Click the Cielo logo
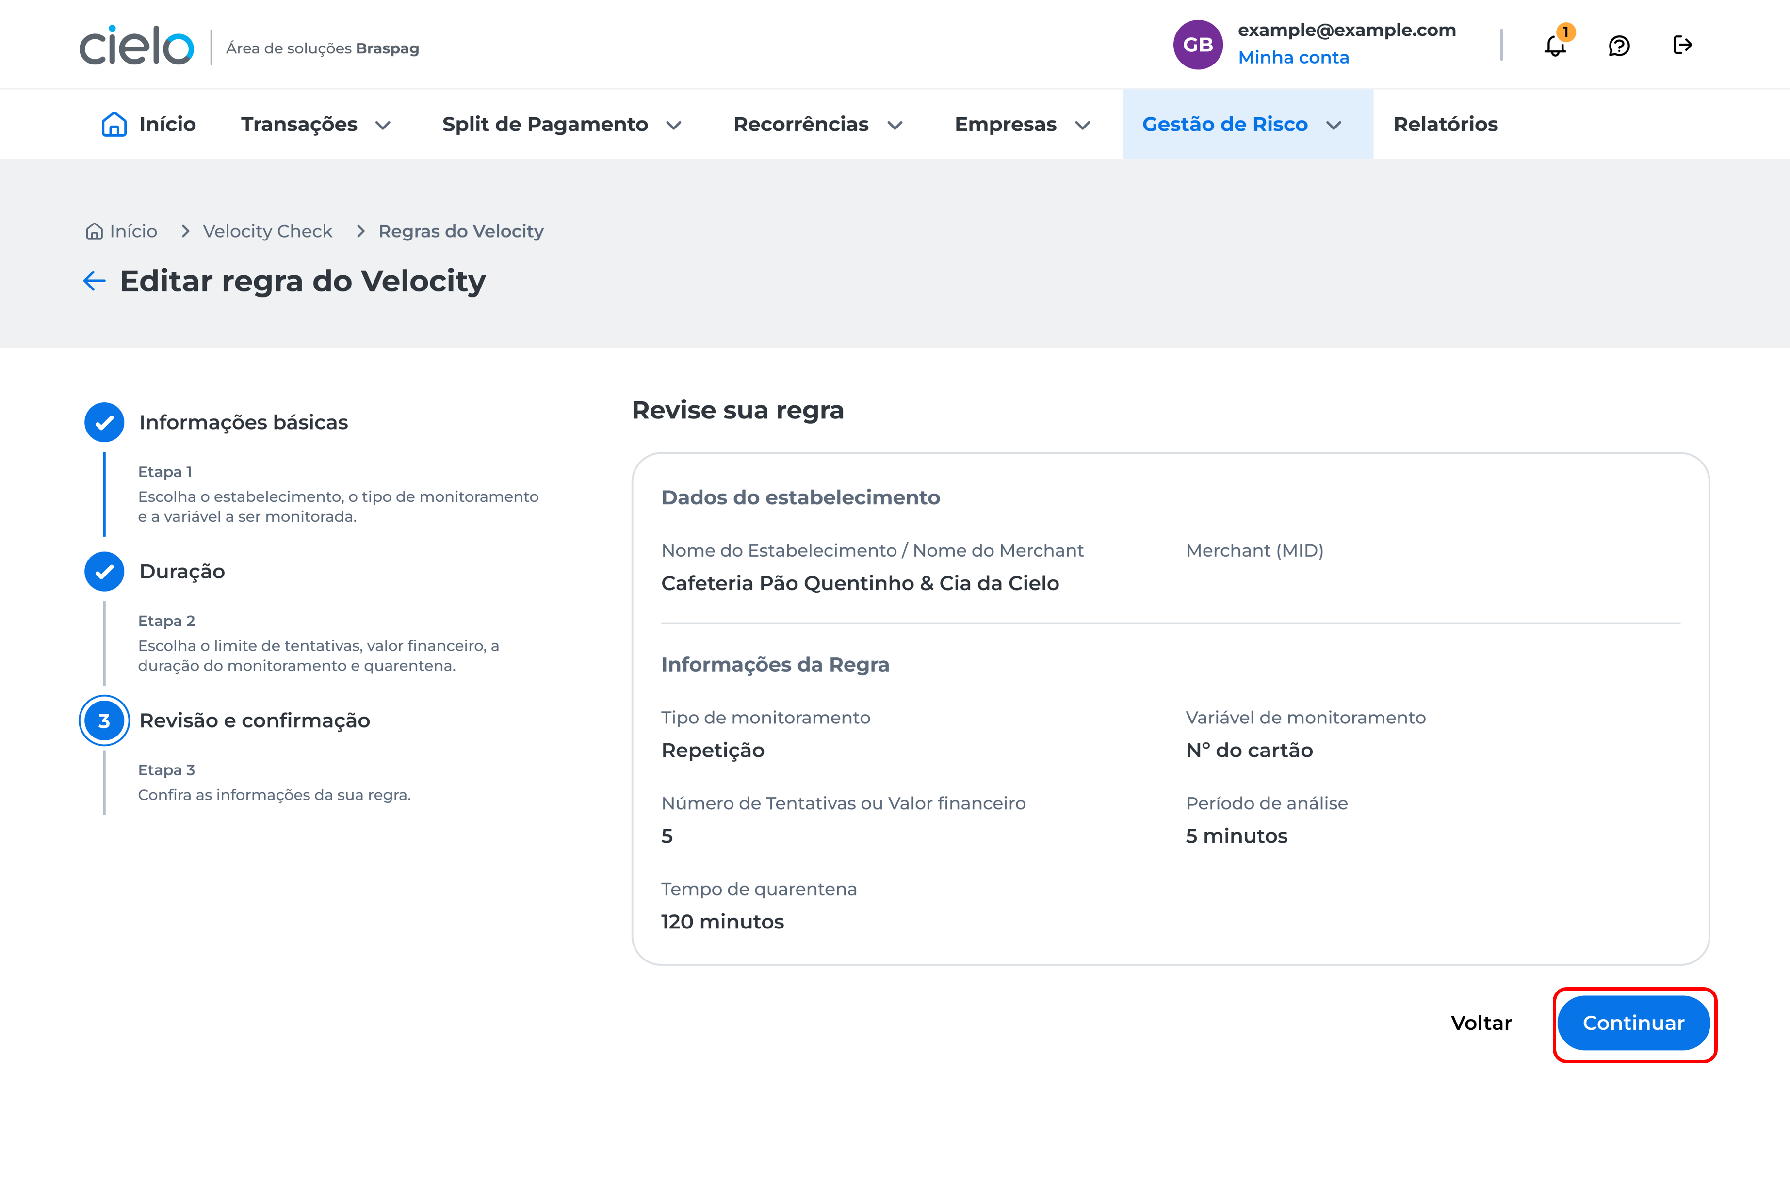The image size is (1790, 1200). (x=137, y=46)
